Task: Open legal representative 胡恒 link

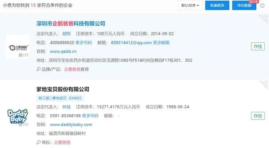Action: (x=66, y=34)
